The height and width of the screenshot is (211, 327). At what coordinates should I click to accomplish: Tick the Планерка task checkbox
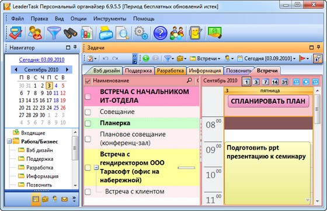[88, 123]
